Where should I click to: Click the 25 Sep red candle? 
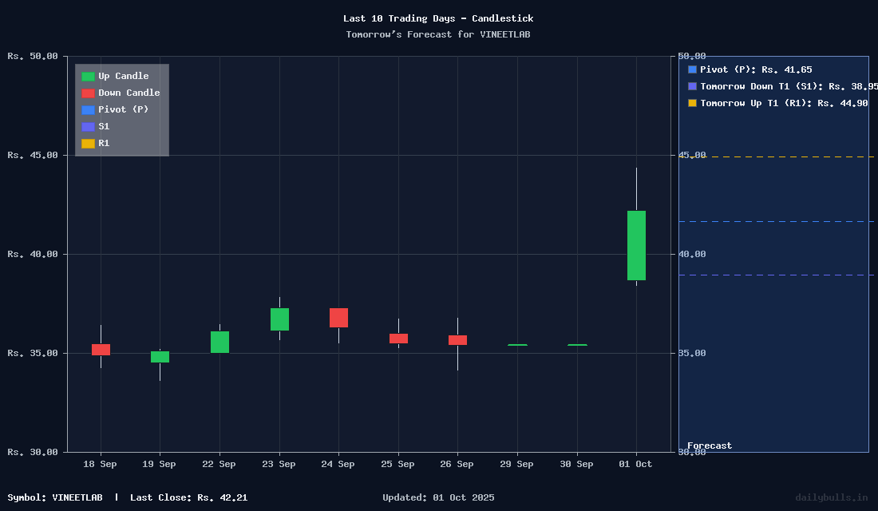(x=398, y=339)
